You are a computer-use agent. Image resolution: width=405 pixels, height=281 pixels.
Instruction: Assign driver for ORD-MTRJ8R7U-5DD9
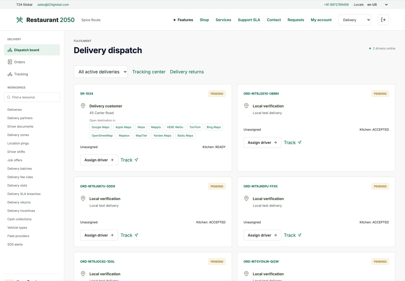pyautogui.click(x=99, y=235)
